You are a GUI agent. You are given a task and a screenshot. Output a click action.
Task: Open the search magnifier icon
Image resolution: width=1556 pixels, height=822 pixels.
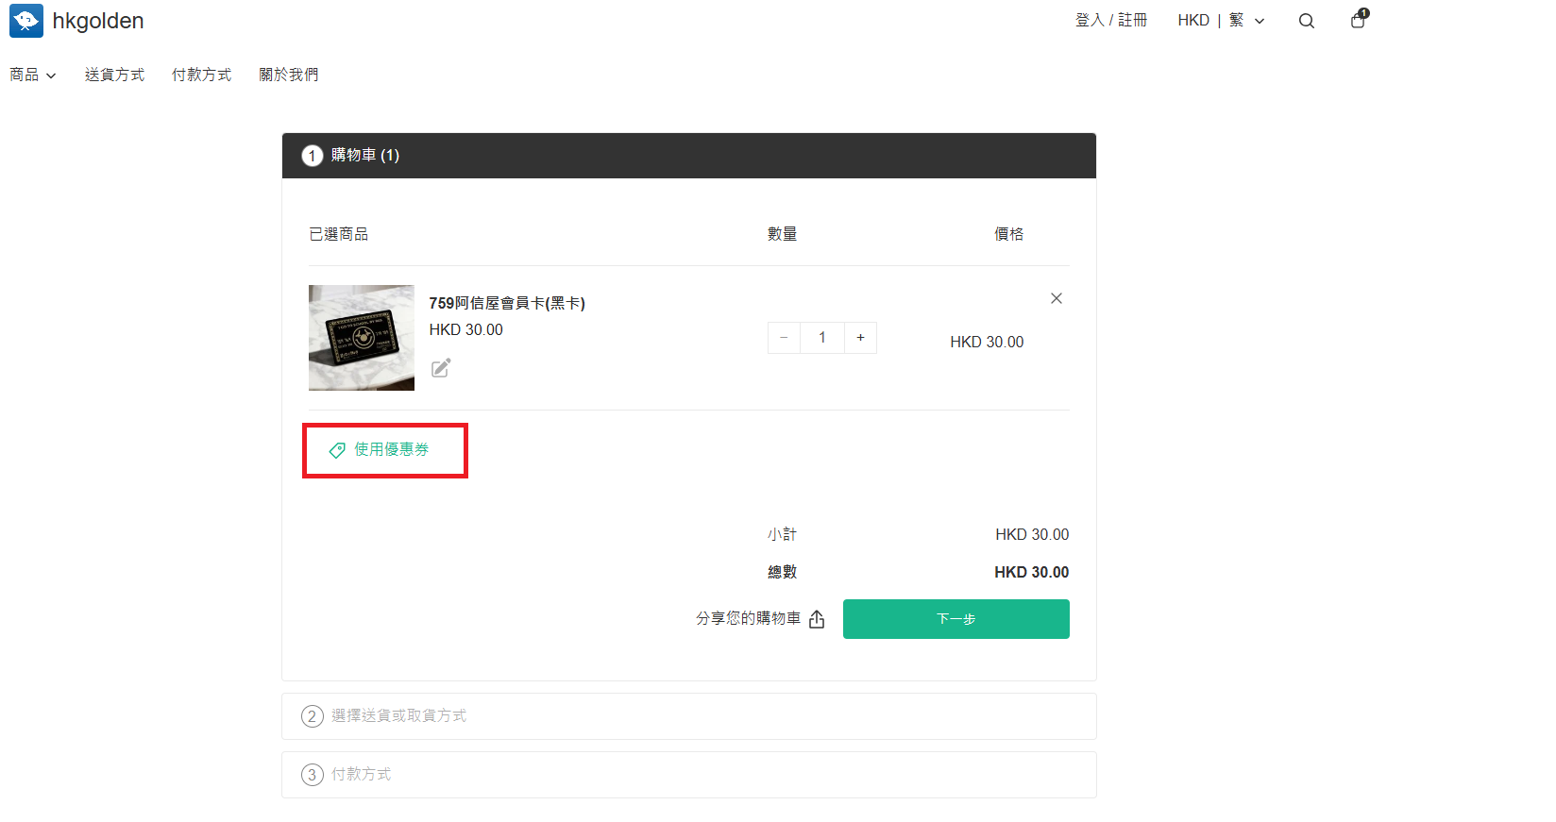click(x=1306, y=21)
